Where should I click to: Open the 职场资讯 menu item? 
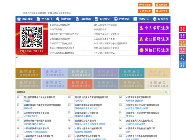coord(105,19)
